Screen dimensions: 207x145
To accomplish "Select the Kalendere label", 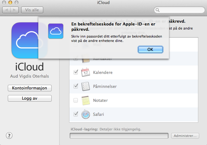I will tap(103, 72).
